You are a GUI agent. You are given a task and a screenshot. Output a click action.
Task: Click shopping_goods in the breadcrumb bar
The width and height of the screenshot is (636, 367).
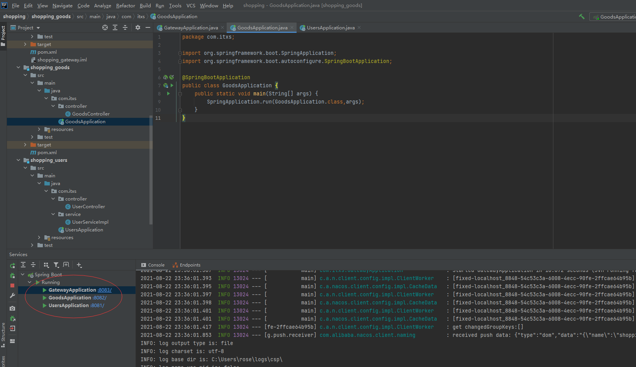point(51,16)
